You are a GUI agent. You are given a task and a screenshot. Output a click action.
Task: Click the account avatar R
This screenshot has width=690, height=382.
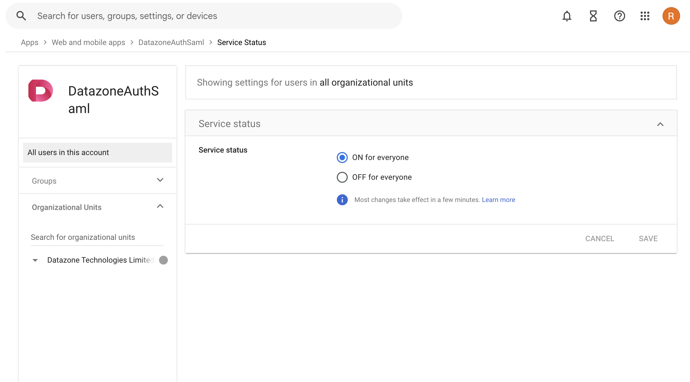(671, 16)
